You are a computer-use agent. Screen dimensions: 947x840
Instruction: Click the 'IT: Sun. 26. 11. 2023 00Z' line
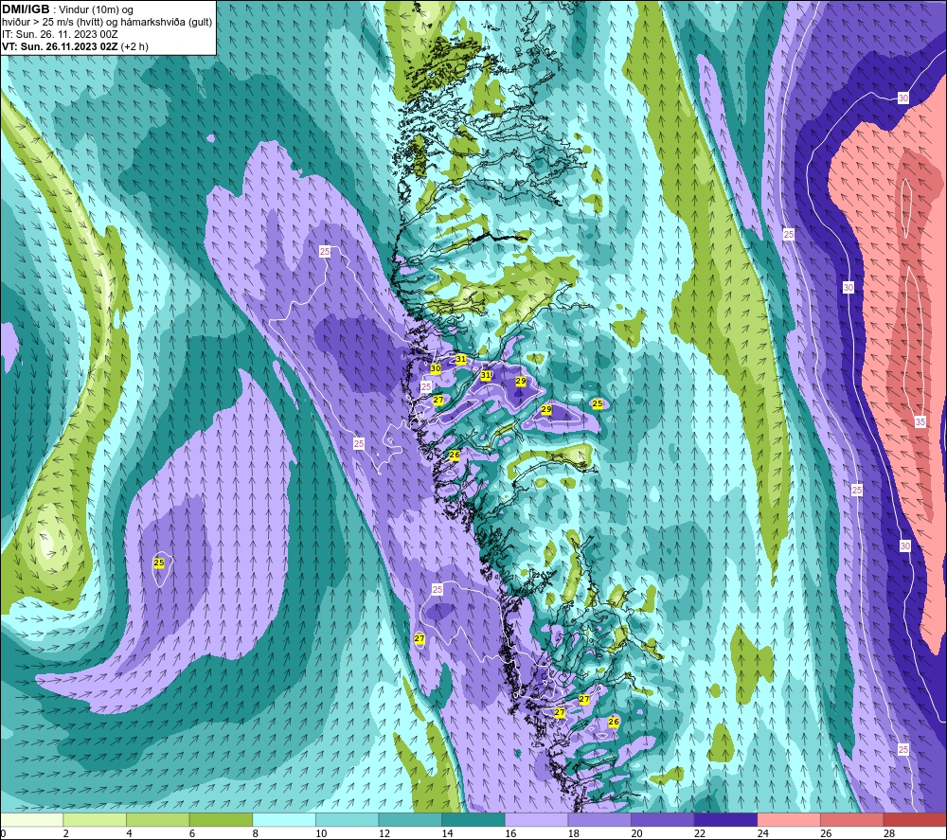tap(60, 34)
